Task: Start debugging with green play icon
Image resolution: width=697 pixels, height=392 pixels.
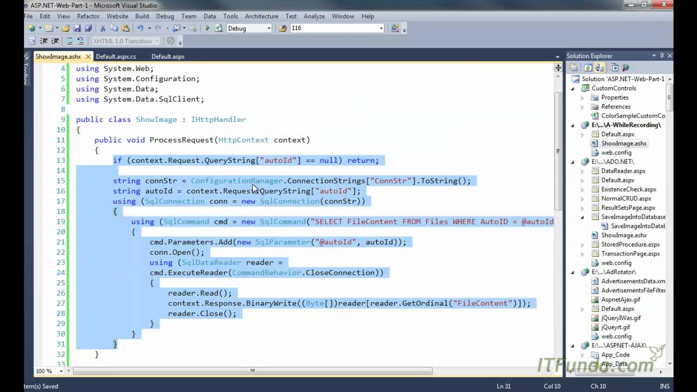Action: (207, 28)
